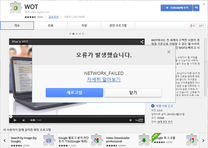Open the 18개 모두 보기 languages link

click(165, 122)
